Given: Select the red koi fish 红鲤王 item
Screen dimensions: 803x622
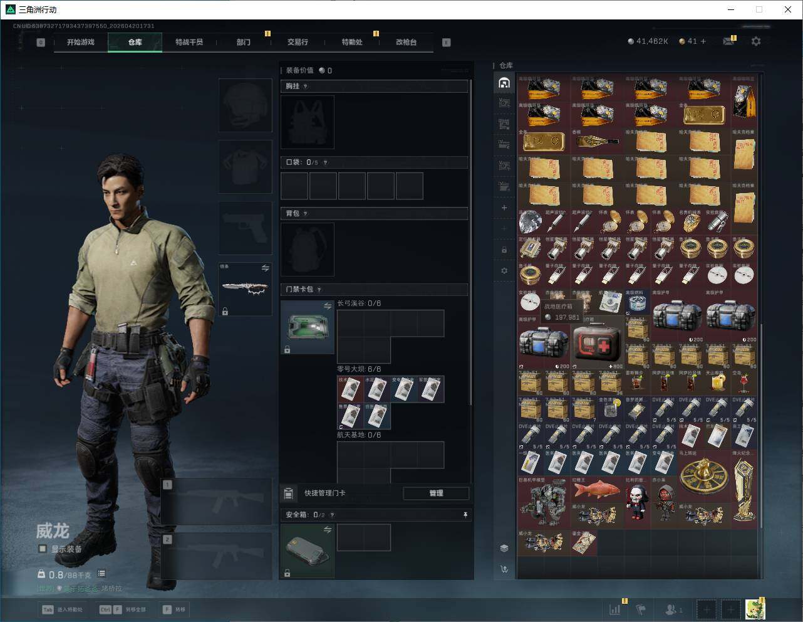Looking at the screenshot, I should pyautogui.click(x=598, y=489).
